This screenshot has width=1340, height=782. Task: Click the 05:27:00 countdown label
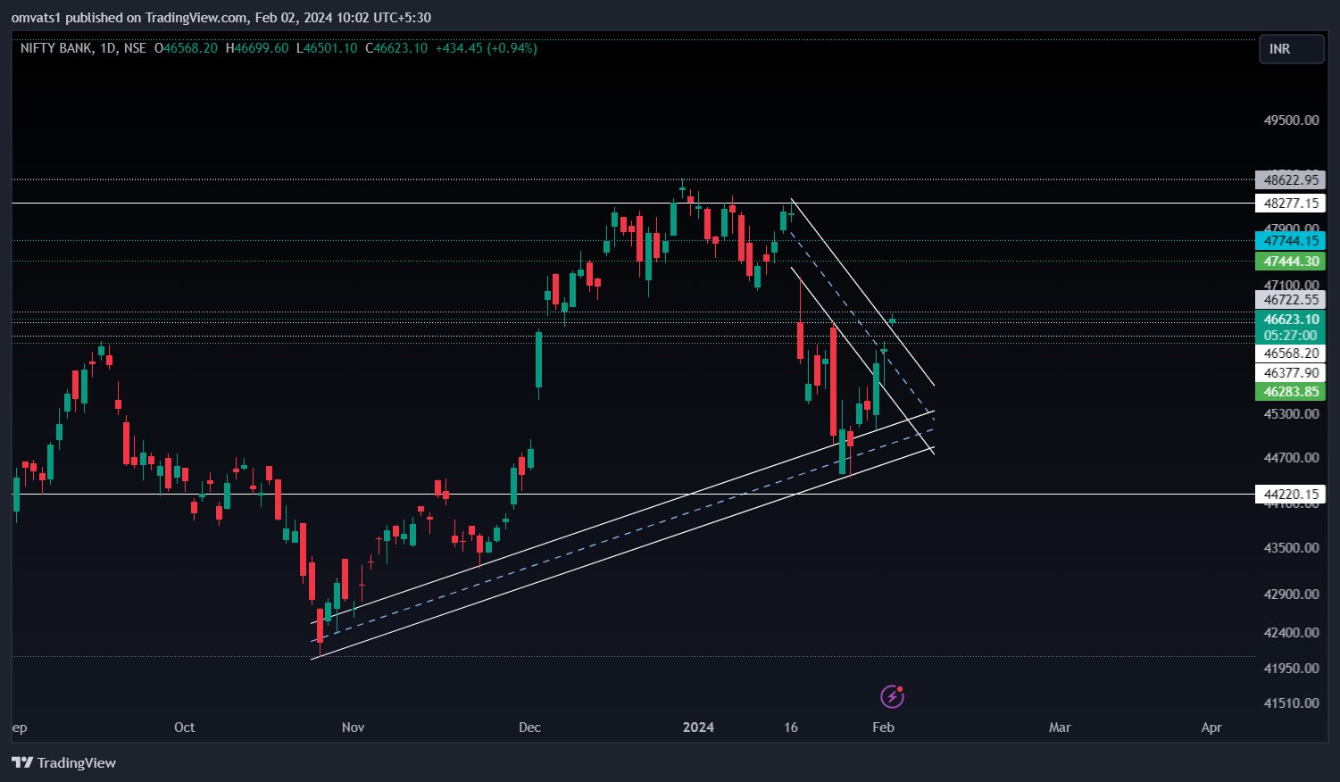pyautogui.click(x=1290, y=336)
